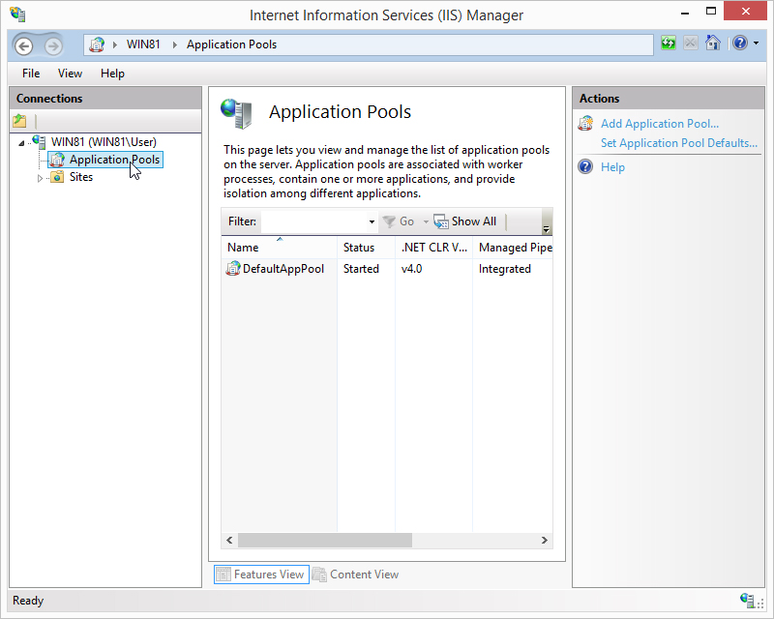This screenshot has height=619, width=774.
Task: Click the Create New Connection icon in Connections
Action: tap(19, 121)
